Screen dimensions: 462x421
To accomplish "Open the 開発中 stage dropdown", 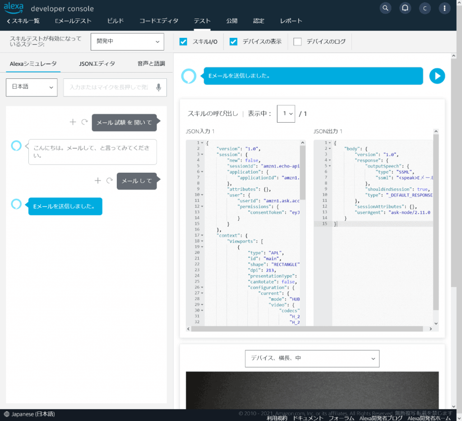I will pyautogui.click(x=127, y=41).
